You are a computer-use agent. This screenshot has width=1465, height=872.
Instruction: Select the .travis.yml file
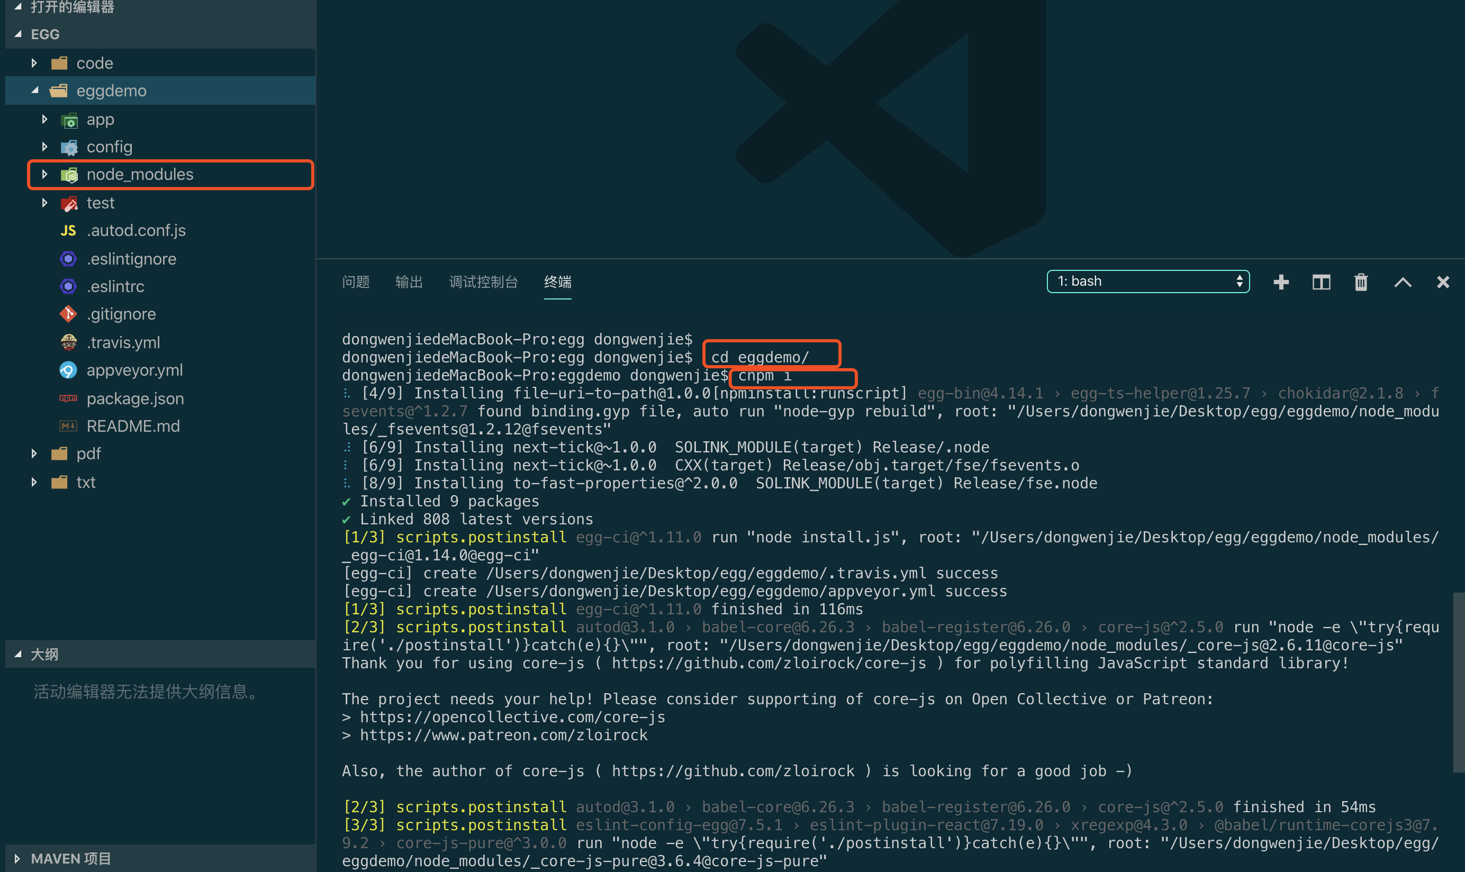[x=123, y=342]
